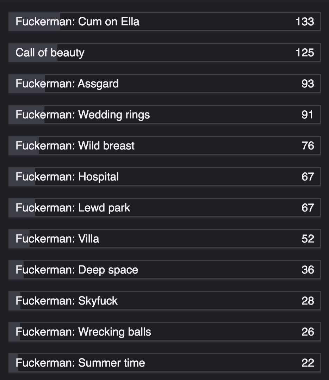The width and height of the screenshot is (329, 380).
Task: Click the 125 count beside Call of beauty
Action: coord(305,53)
